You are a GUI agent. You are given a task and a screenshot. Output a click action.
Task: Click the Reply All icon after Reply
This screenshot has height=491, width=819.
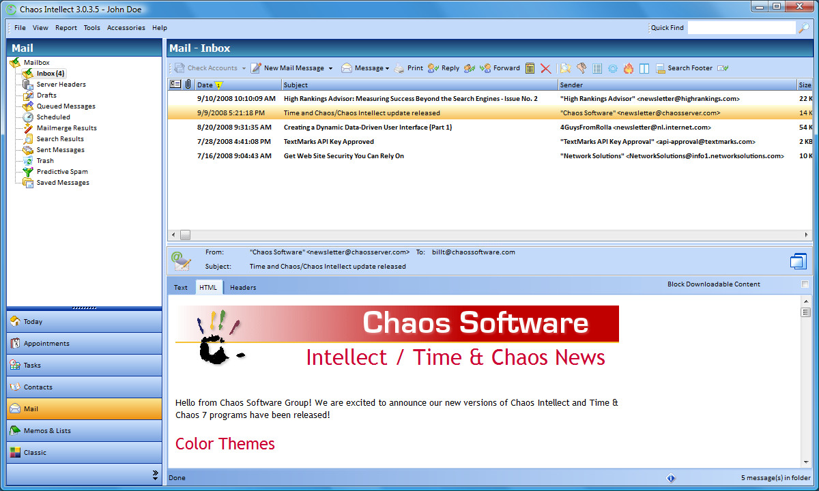[470, 68]
